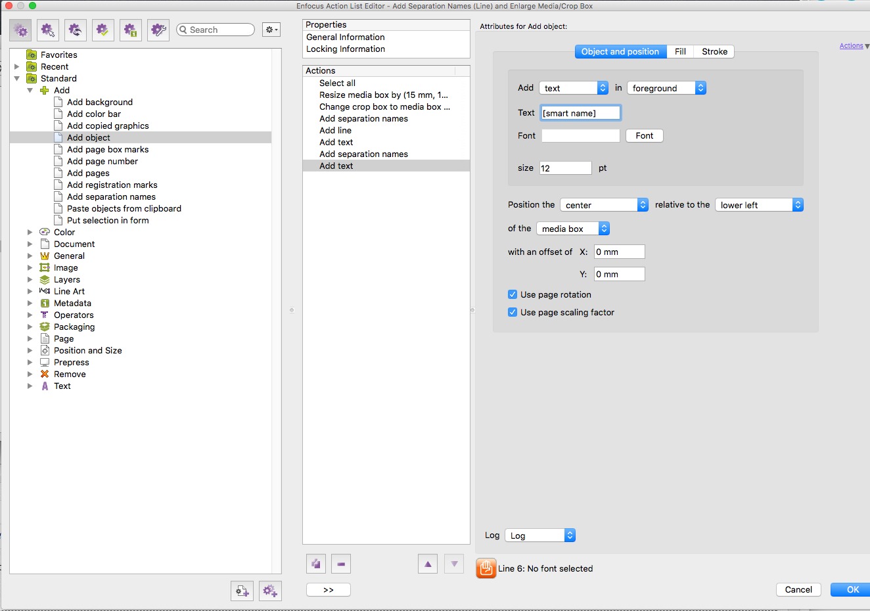Click the size 12 pt field
Viewport: 870px width, 611px height.
point(566,168)
